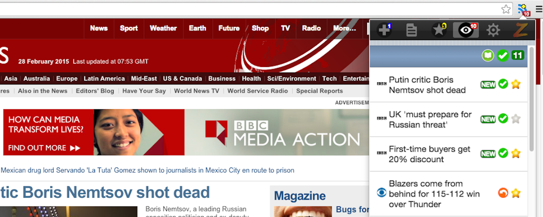Unstar the Putin critic Boris Nemtsov item
This screenshot has height=217, width=543.
pos(516,84)
